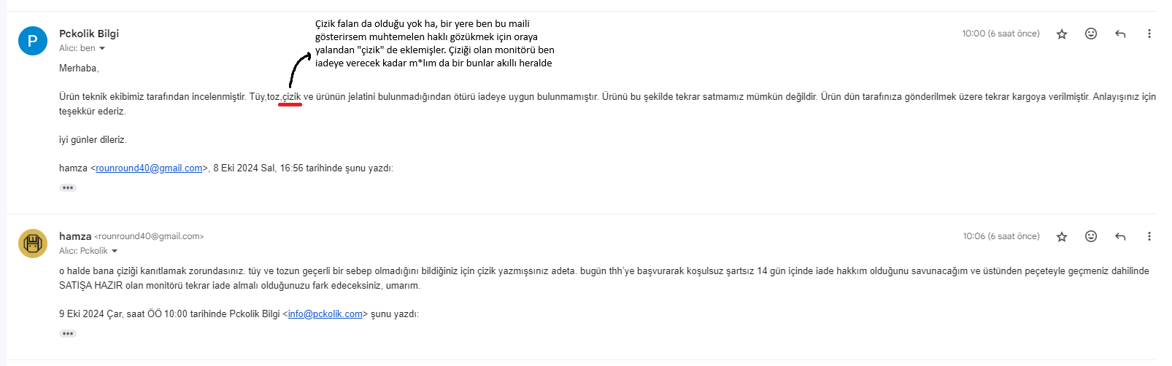Click hamza's yellow profile avatar

[x=33, y=244]
